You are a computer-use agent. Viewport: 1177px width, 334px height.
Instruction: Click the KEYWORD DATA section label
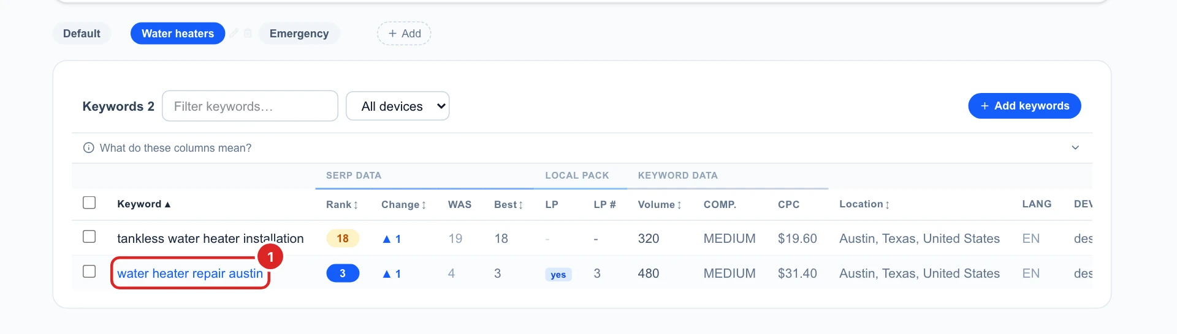tap(677, 176)
